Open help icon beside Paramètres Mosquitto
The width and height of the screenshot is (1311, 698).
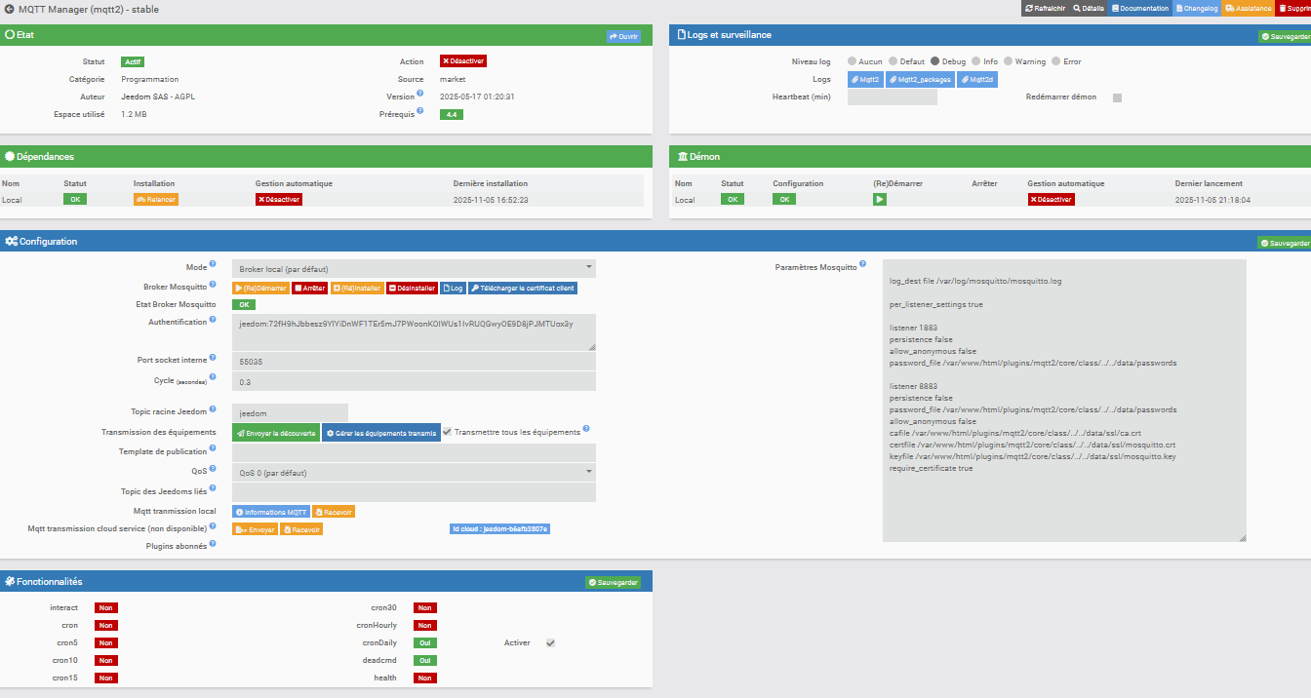tap(862, 264)
